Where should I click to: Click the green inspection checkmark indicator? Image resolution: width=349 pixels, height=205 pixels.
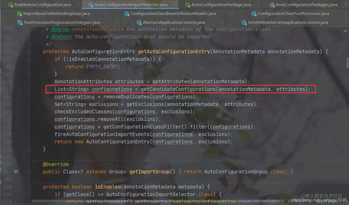(x=345, y=31)
